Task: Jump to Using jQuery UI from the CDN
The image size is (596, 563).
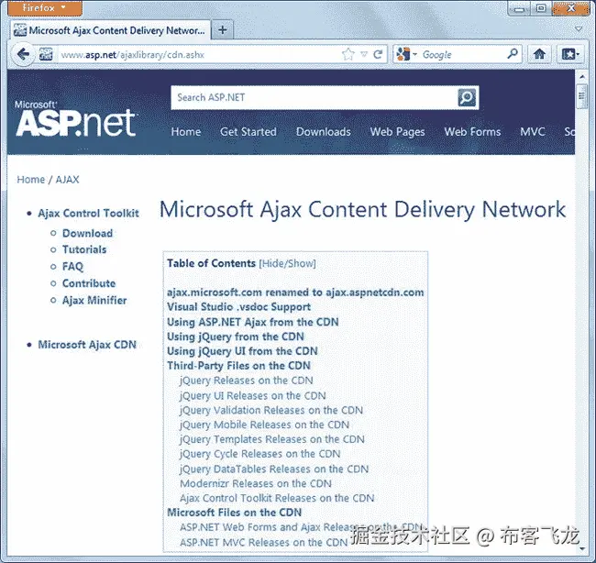Action: click(242, 351)
